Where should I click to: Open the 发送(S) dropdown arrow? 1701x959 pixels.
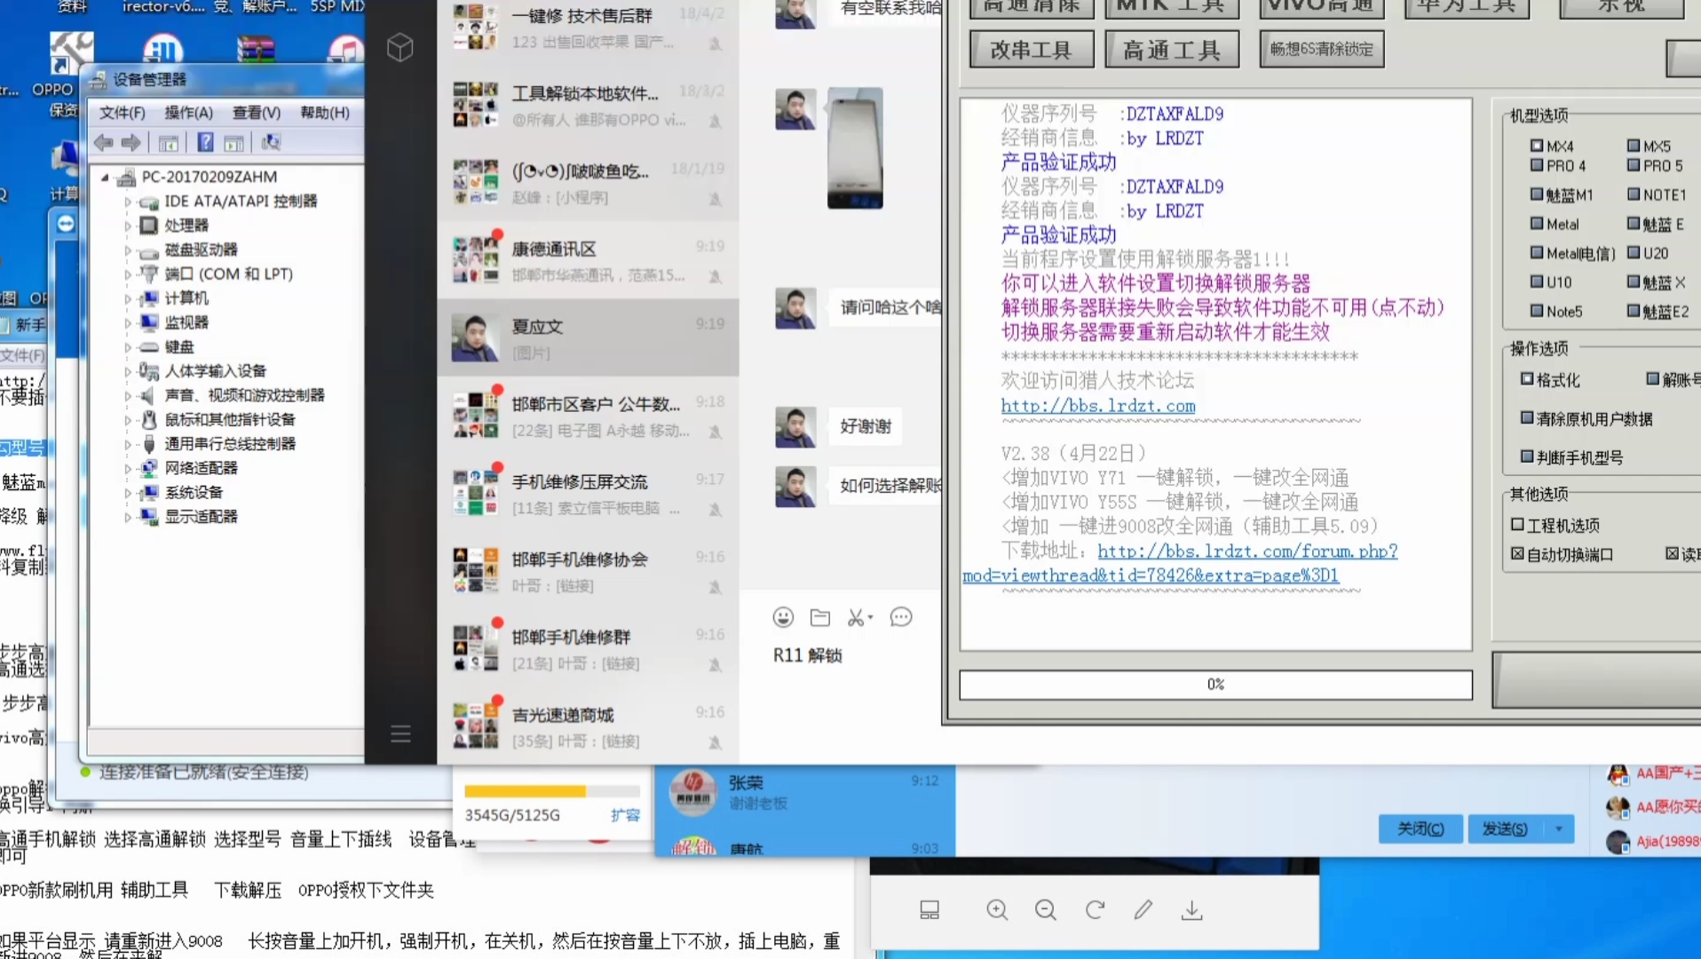(x=1559, y=829)
